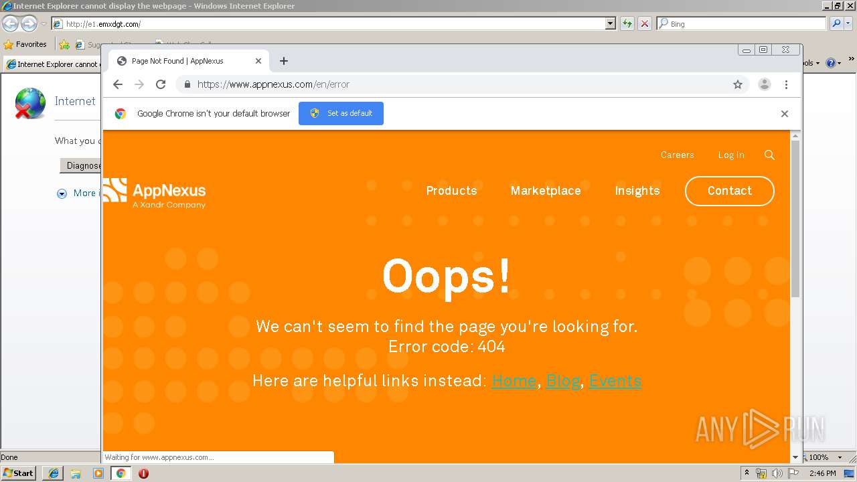Viewport: 857px width, 482px height.
Task: Open the search icon on AppNexus header
Action: 769,155
